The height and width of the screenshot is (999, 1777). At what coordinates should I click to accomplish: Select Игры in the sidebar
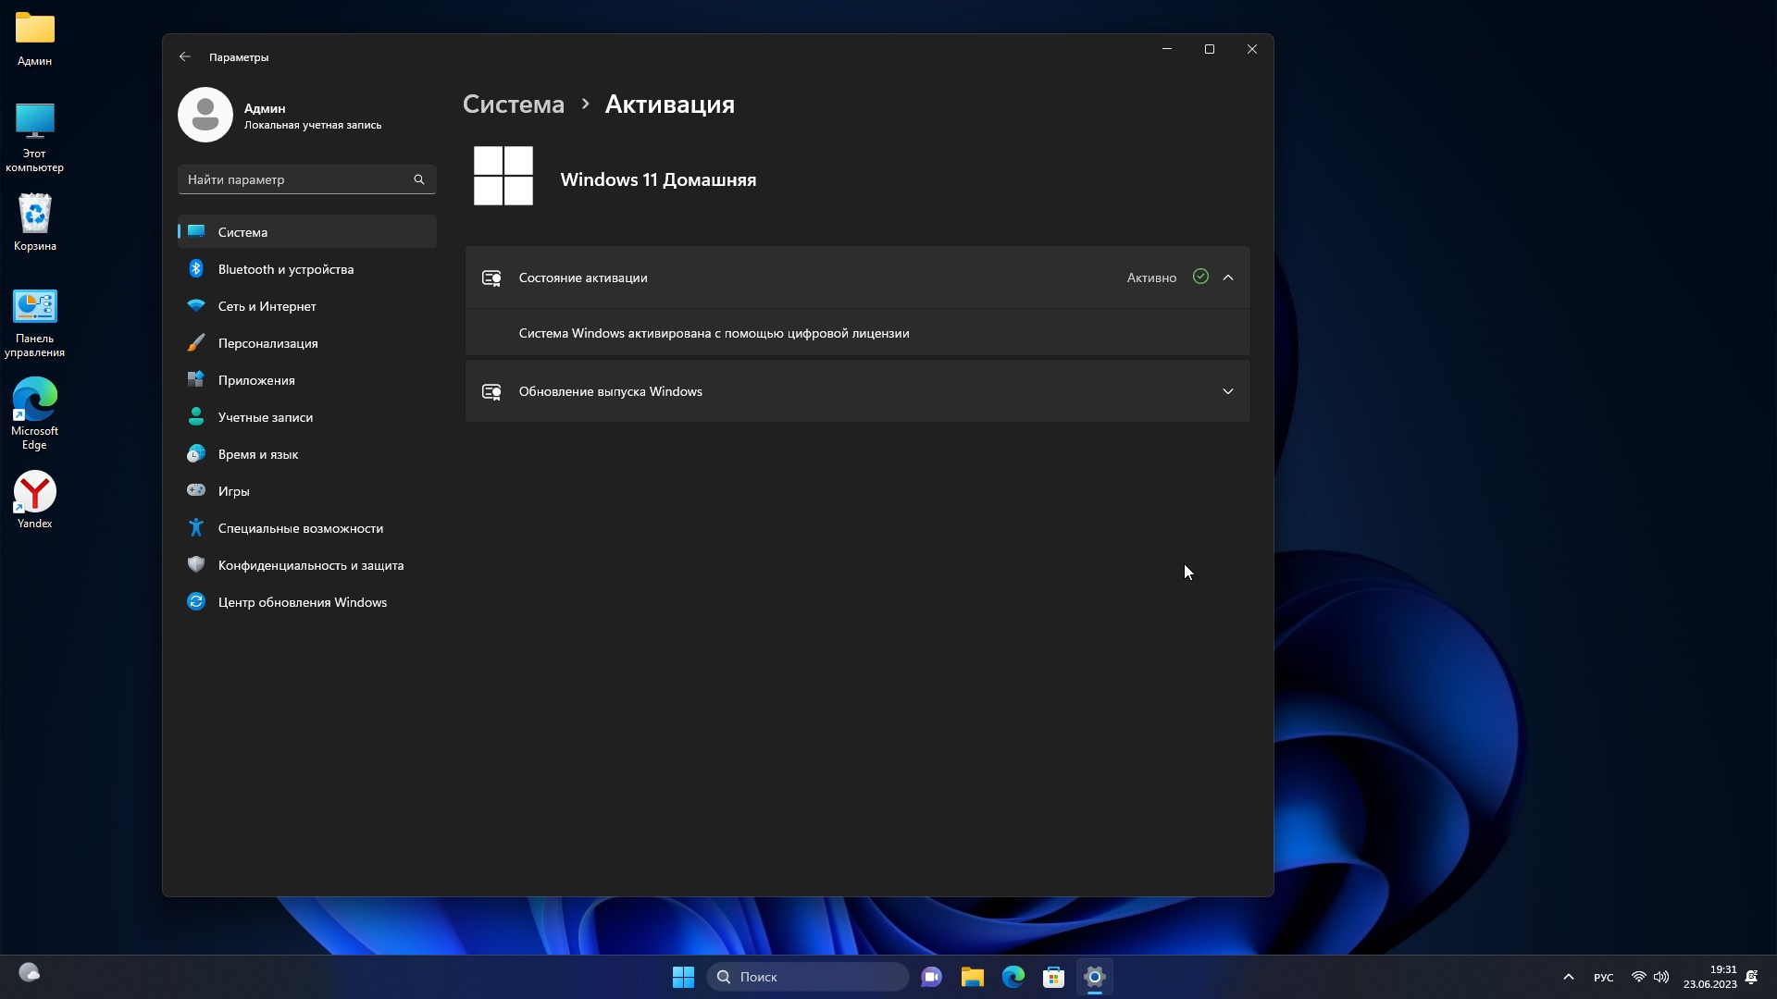point(233,491)
